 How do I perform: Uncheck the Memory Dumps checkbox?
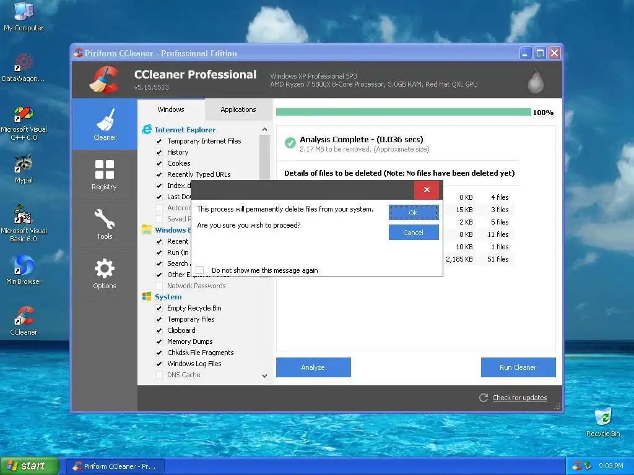[159, 341]
